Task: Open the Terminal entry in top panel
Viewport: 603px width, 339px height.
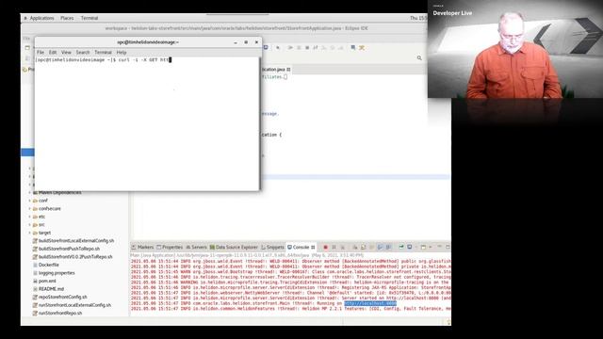Action: click(90, 18)
